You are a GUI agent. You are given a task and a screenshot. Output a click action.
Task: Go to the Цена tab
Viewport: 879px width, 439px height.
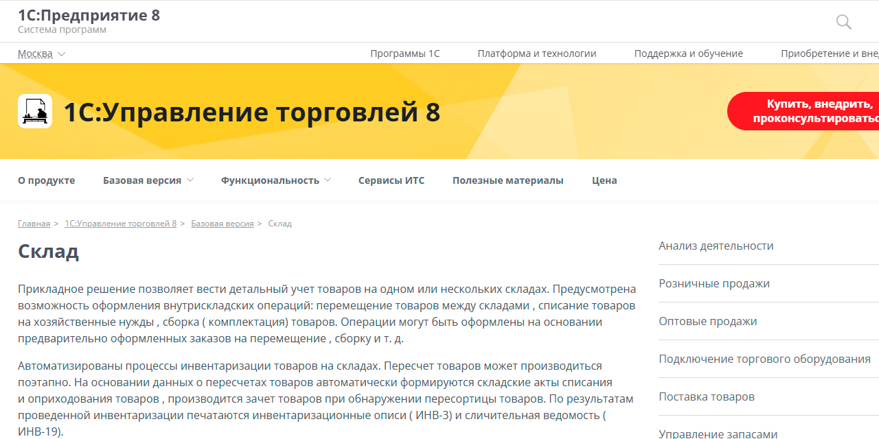tap(604, 180)
